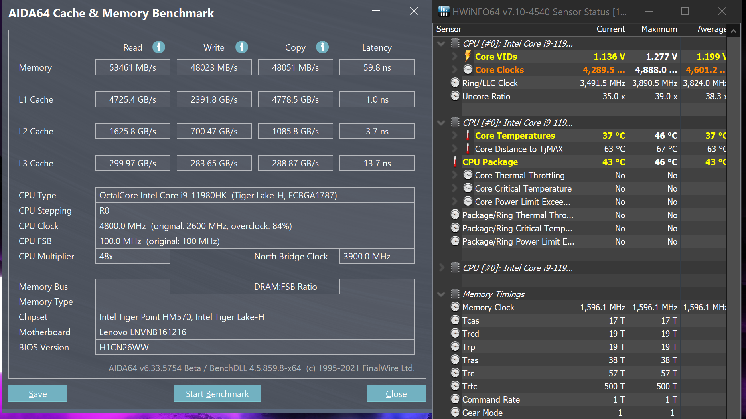Click the L3 Cache Copy 288.87 GB/s field
This screenshot has width=746, height=419.
coord(296,163)
